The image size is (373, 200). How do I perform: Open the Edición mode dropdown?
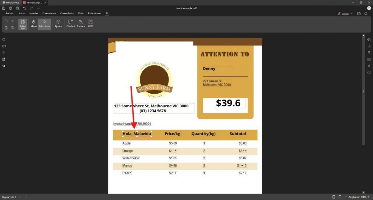[345, 14]
